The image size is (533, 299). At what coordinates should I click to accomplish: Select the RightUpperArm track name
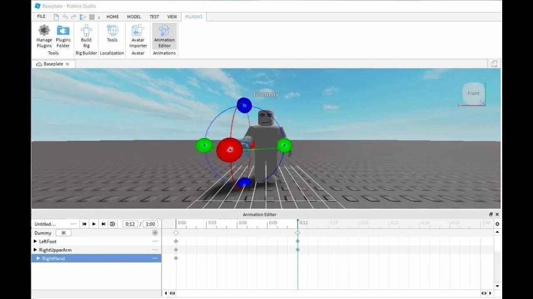tap(55, 250)
